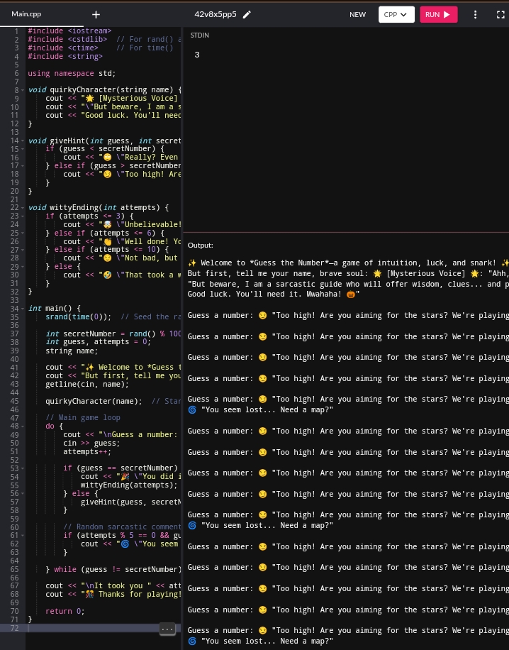Fold the if block at line 61
Image resolution: width=509 pixels, height=650 pixels.
(x=23, y=535)
